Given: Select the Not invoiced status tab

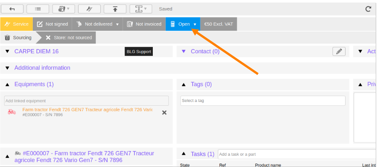Looking at the screenshot, I should 144,24.
